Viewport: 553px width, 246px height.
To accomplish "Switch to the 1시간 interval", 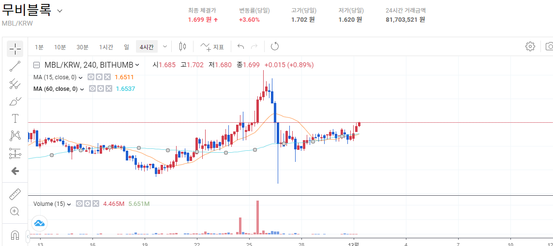I will pos(106,47).
